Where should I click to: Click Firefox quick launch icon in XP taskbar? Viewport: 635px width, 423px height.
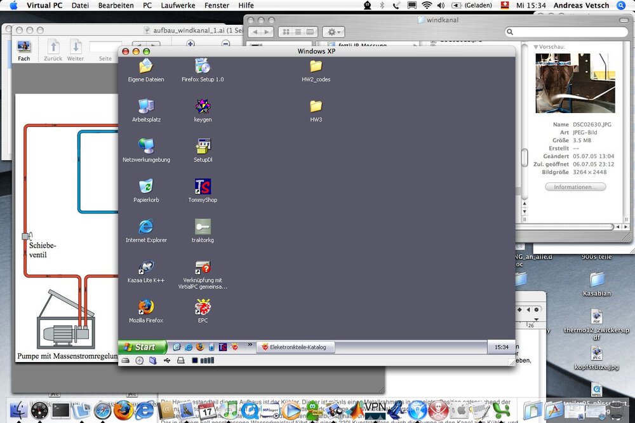(x=200, y=347)
